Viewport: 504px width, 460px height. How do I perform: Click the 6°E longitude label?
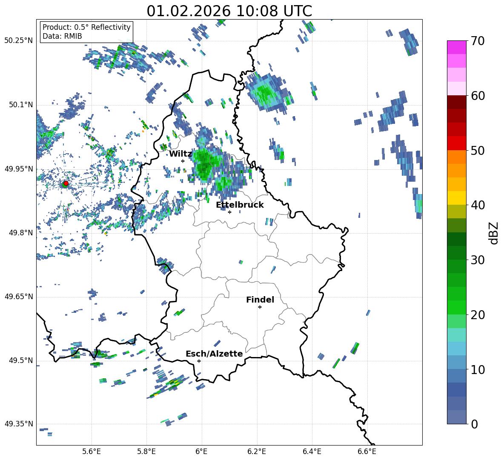201,451
